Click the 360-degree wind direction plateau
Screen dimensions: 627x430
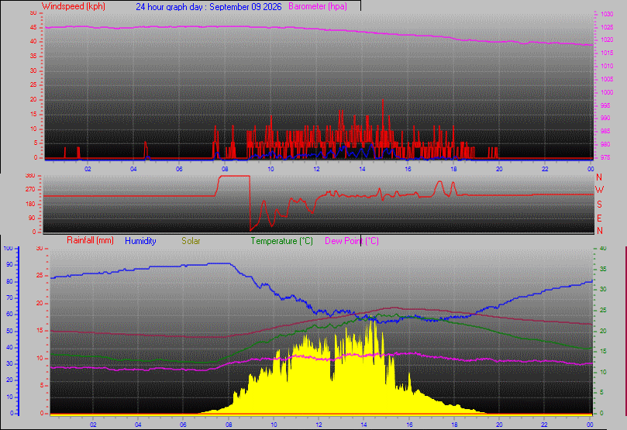tap(234, 176)
